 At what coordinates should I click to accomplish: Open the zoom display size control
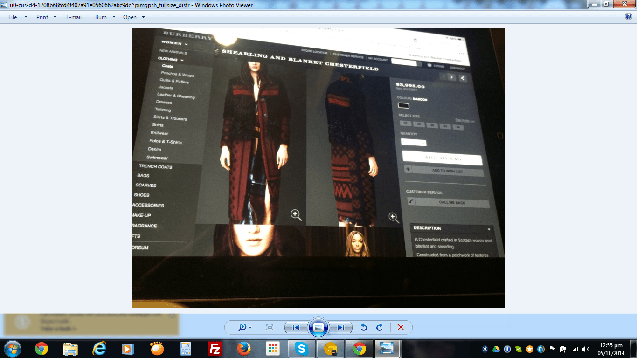[245, 328]
